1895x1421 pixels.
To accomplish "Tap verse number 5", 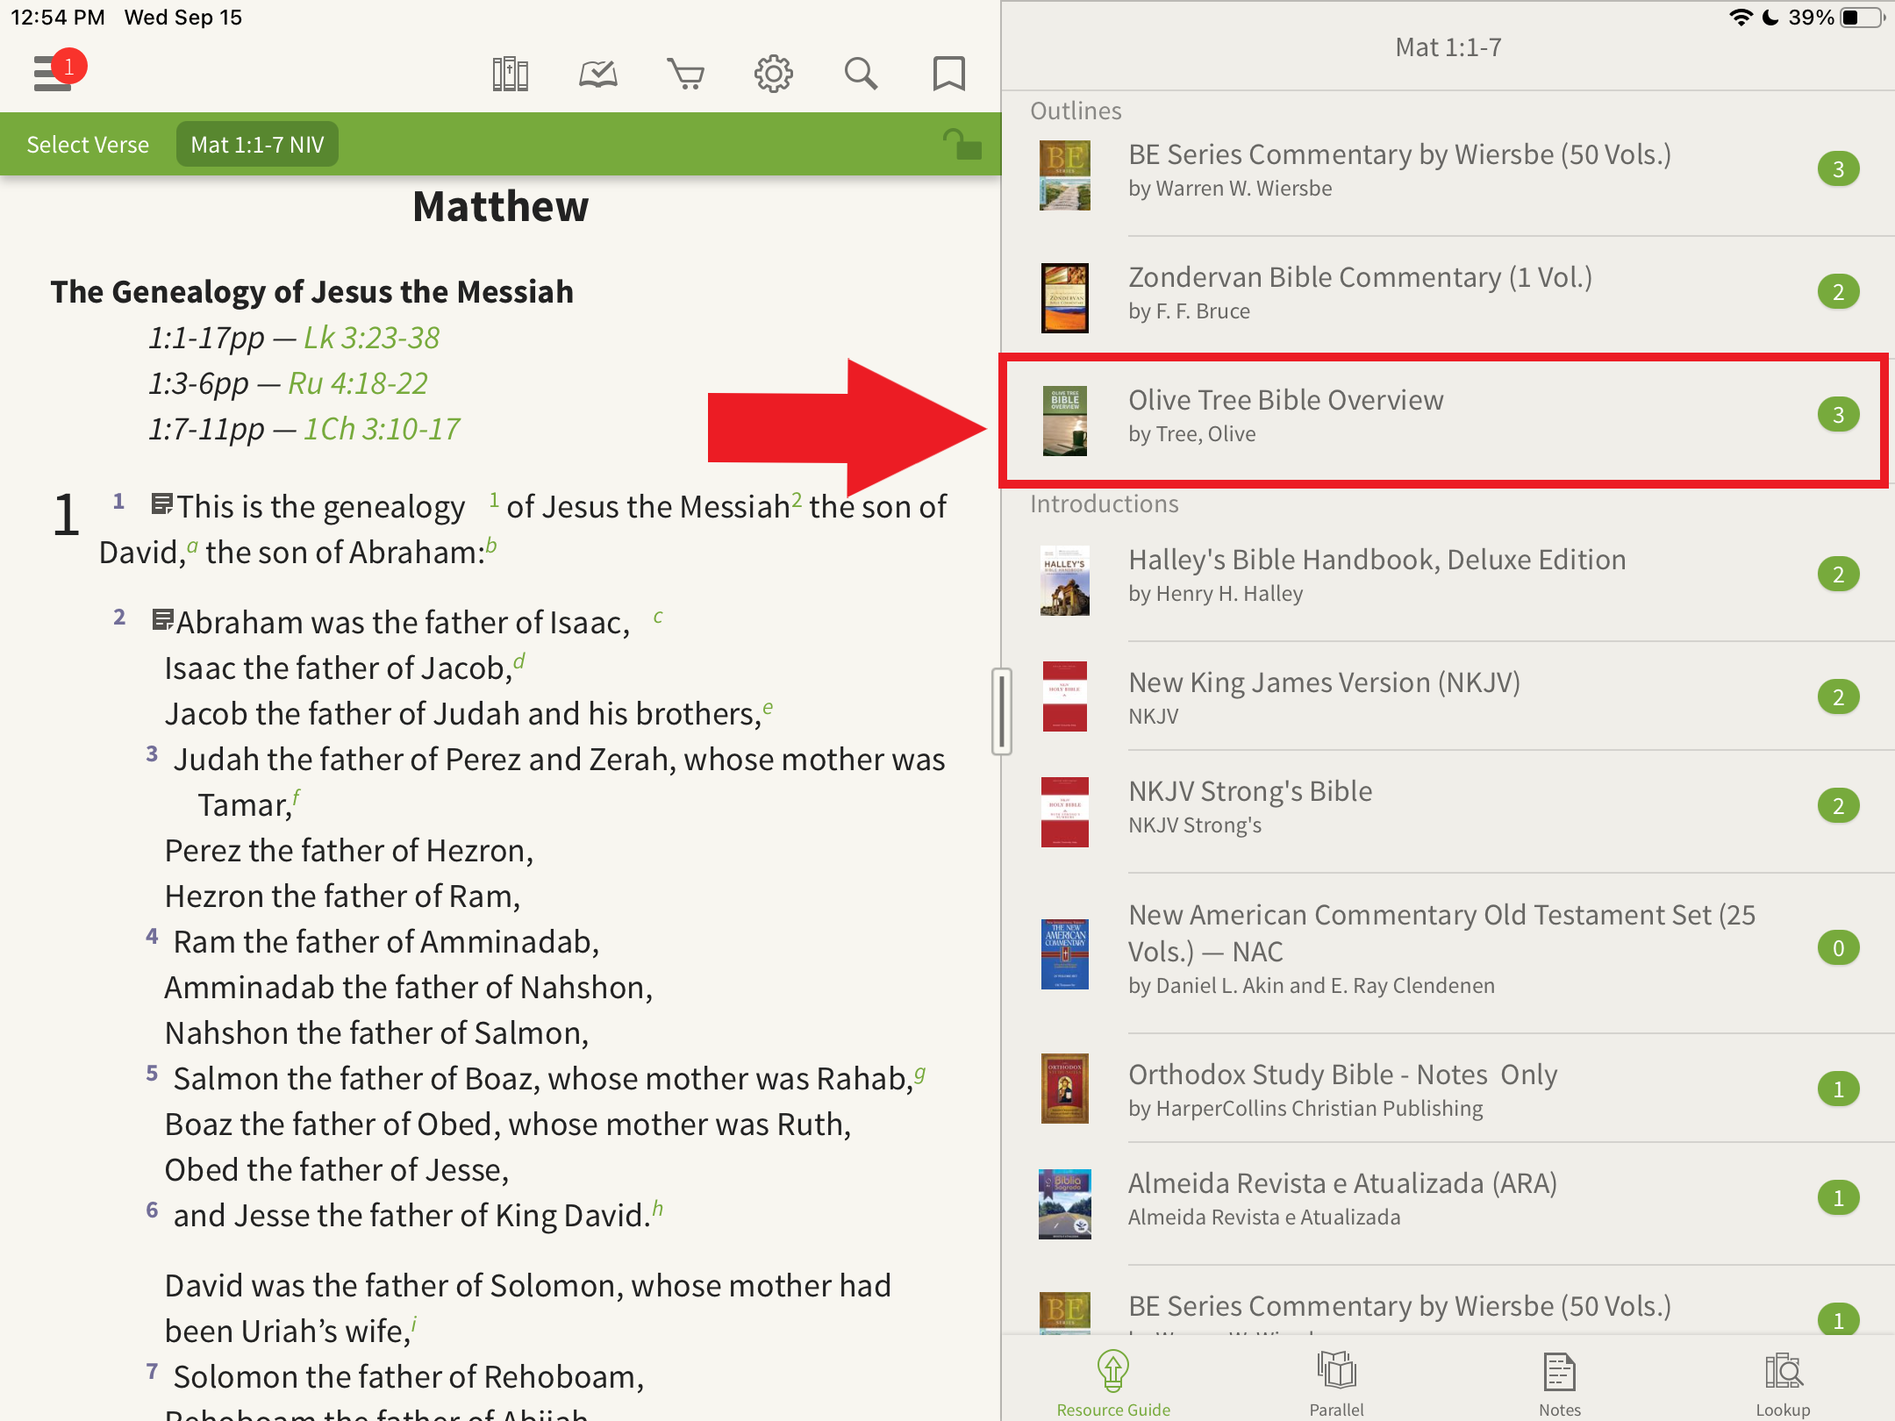I will [x=152, y=1073].
